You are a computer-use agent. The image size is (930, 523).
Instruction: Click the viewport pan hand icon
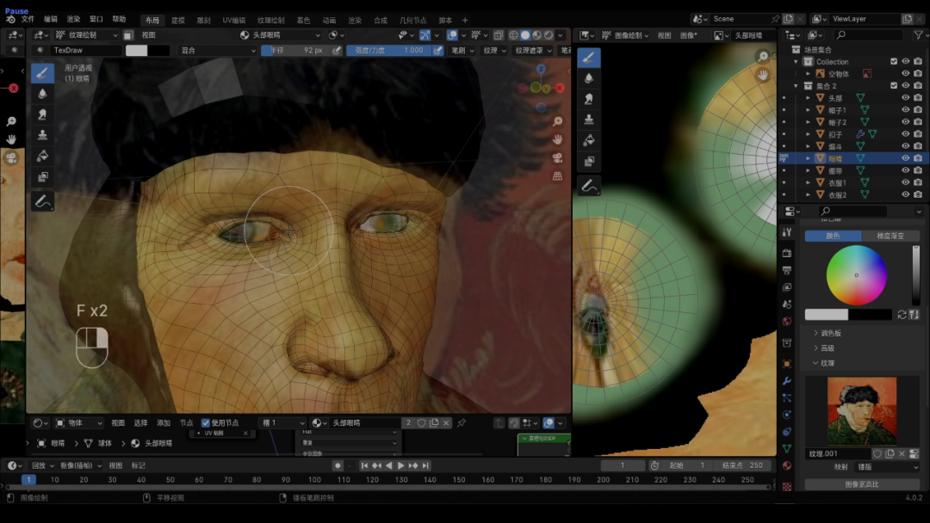(557, 140)
